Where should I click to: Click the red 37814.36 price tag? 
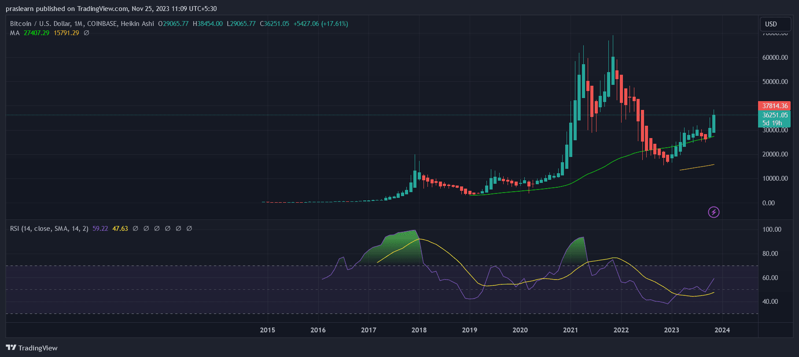tap(775, 106)
